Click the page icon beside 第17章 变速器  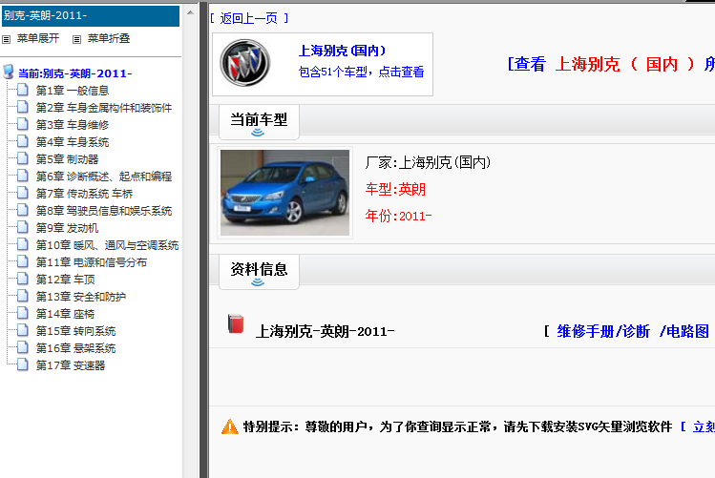click(22, 364)
